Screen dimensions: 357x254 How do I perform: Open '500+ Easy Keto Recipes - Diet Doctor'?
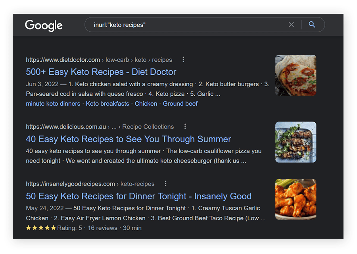(x=101, y=72)
